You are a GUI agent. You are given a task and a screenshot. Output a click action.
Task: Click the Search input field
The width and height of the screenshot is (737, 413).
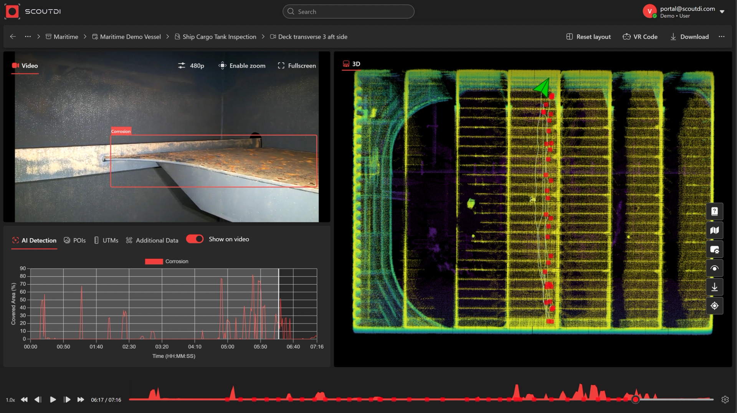tap(349, 11)
